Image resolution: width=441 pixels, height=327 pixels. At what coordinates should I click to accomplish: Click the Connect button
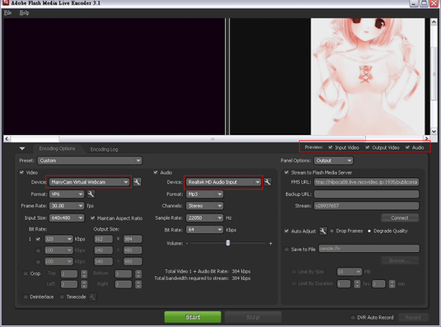click(400, 217)
